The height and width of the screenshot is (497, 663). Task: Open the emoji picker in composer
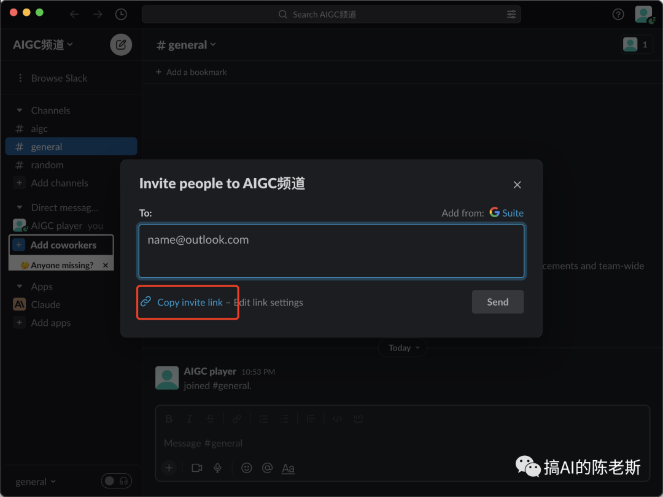coord(247,468)
